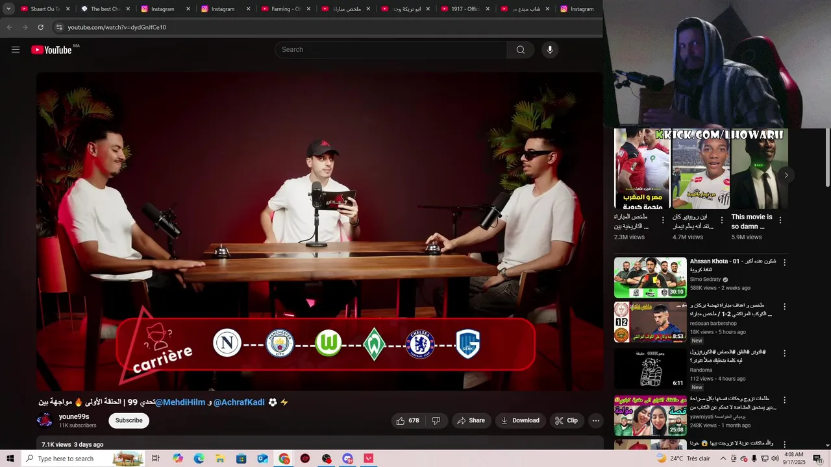Screen dimensions: 831x467
Task: Open the browser tab search dropdown
Action: [x=8, y=9]
